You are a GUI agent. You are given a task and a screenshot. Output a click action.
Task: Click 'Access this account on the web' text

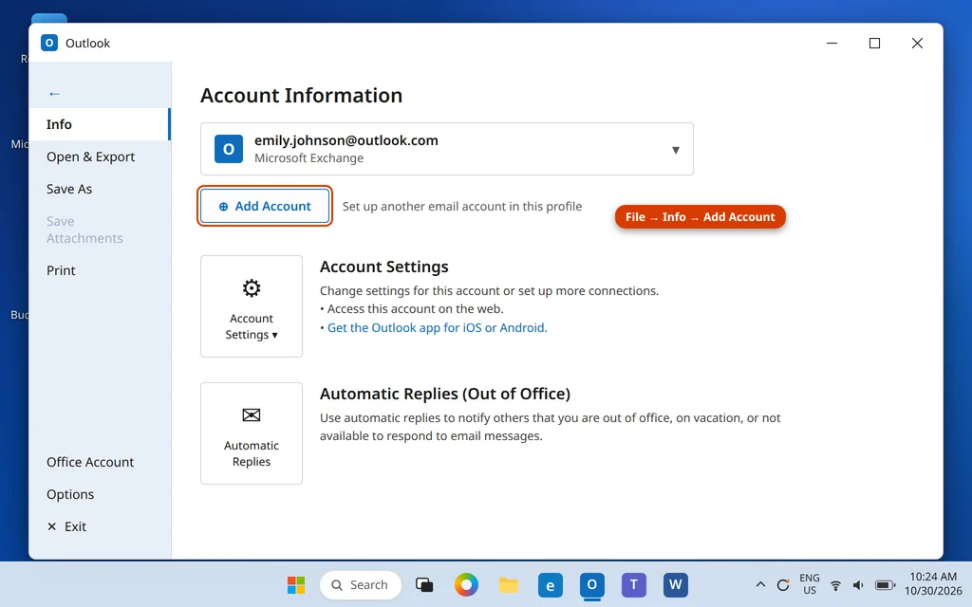point(416,309)
